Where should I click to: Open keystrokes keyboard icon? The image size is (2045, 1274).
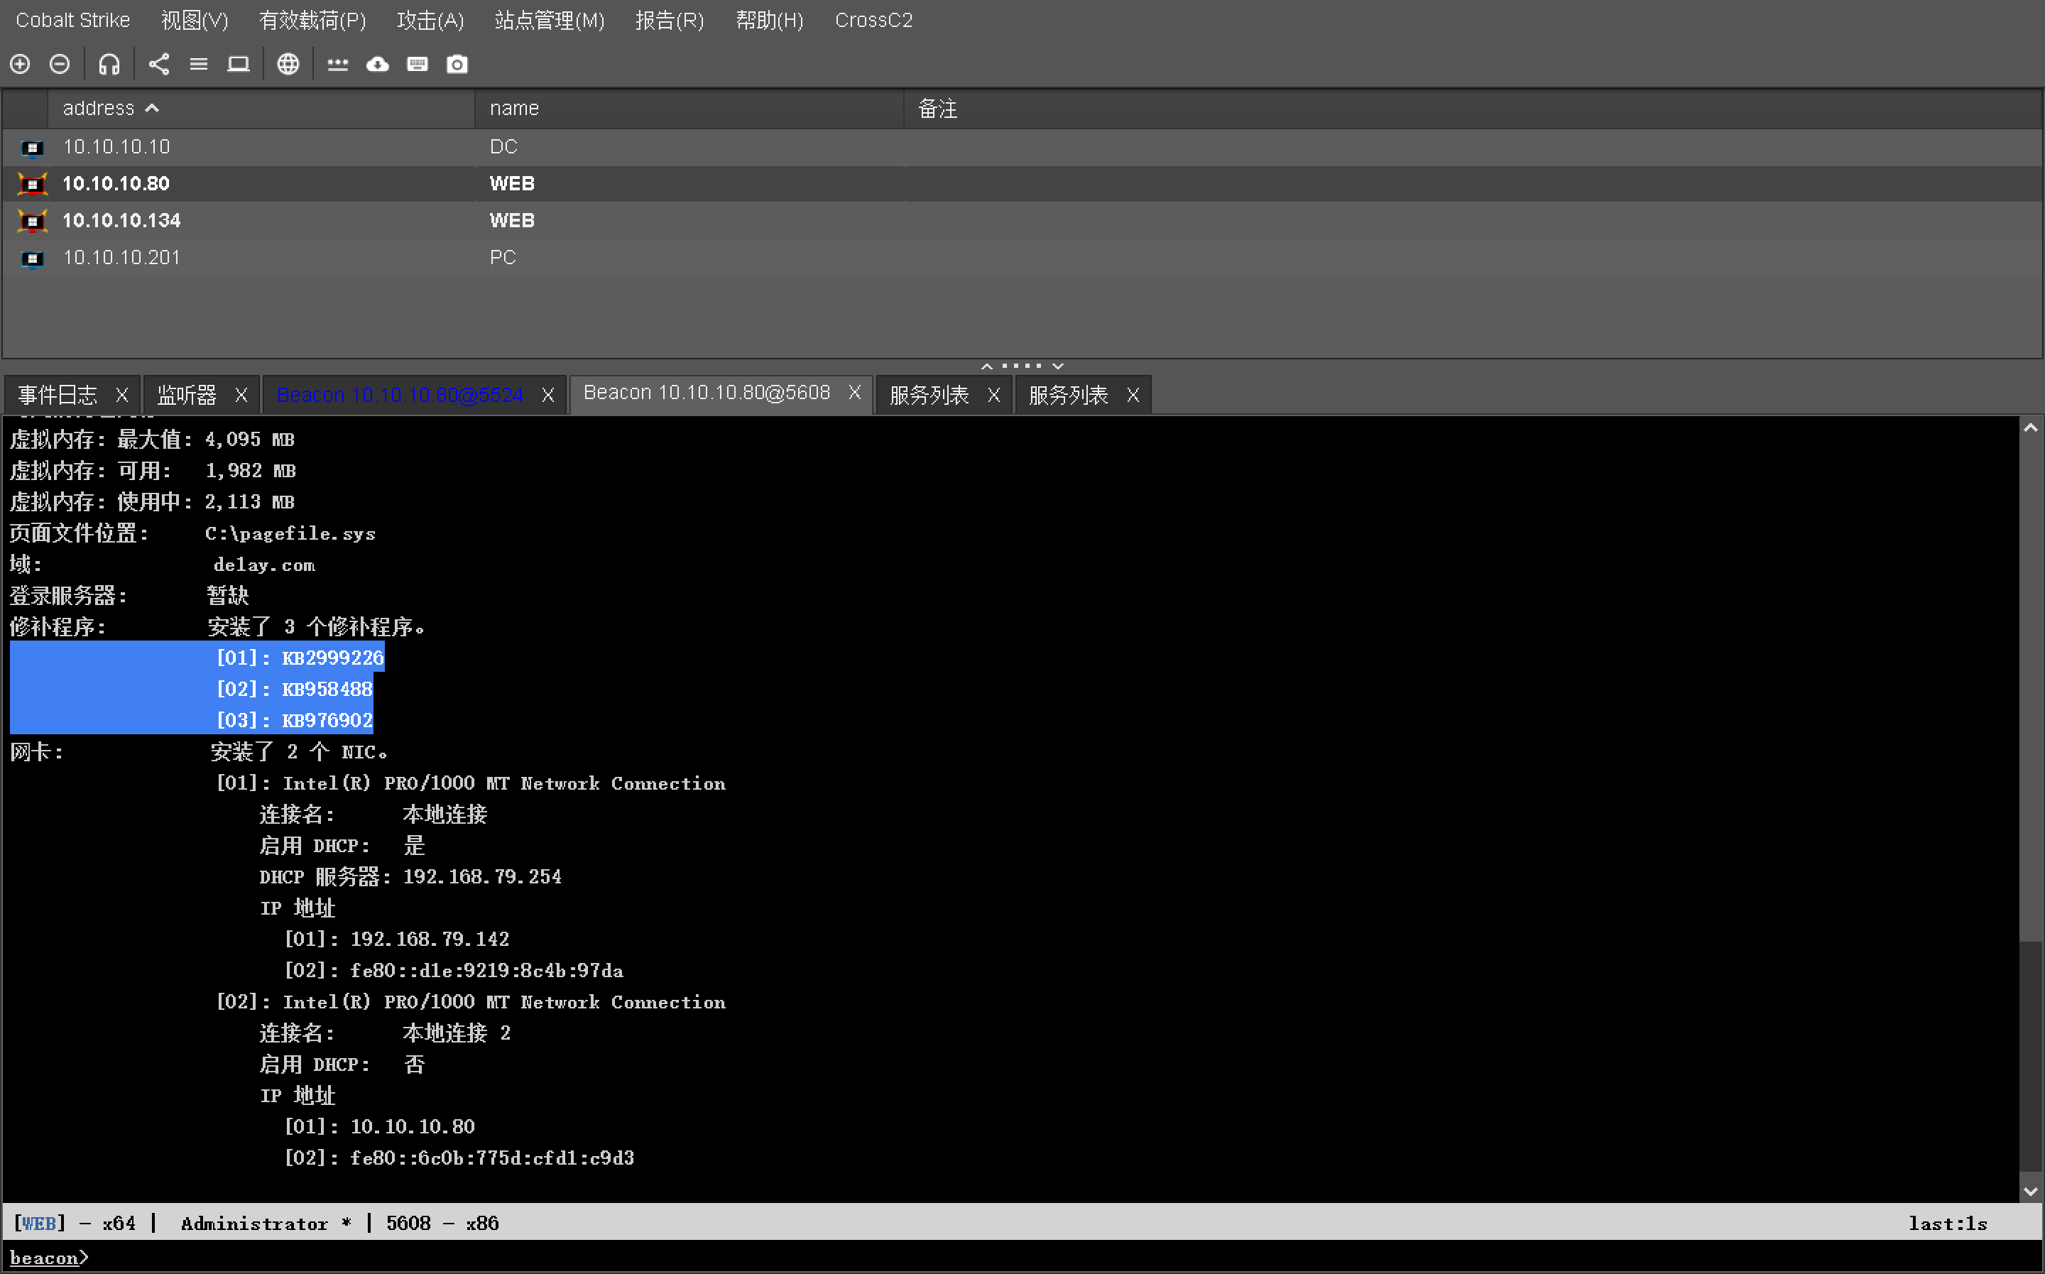417,64
